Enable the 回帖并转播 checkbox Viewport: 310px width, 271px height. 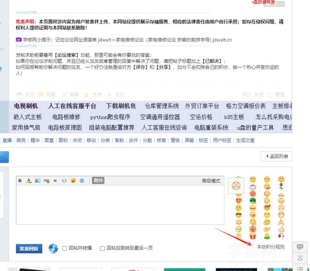pyautogui.click(x=65, y=249)
